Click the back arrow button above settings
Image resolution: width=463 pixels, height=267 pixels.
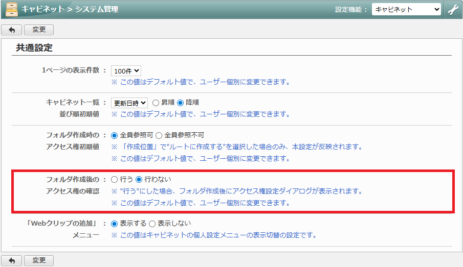click(12, 30)
